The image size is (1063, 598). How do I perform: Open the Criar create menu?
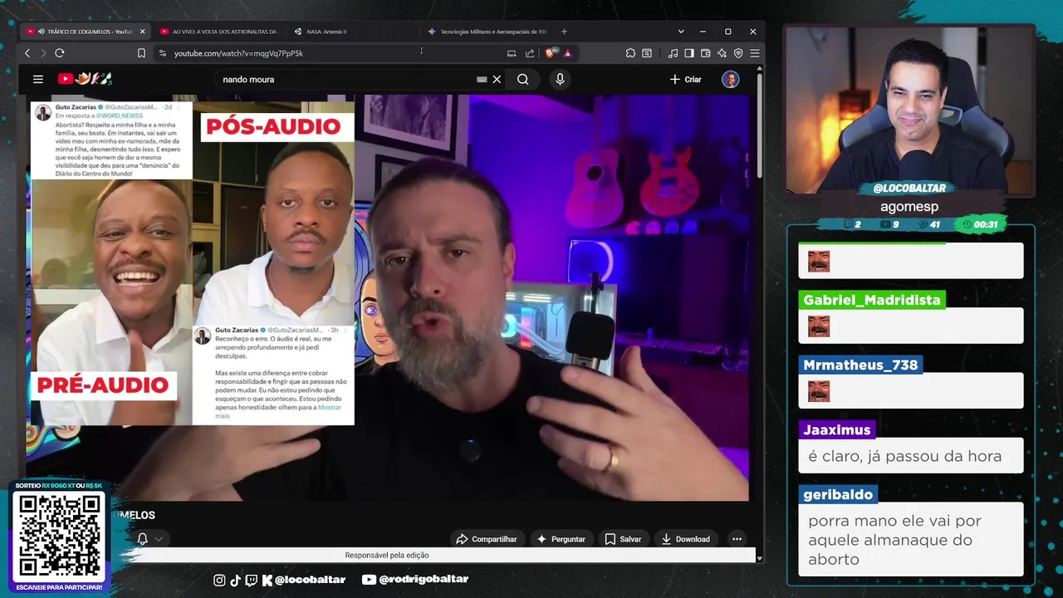[x=686, y=80]
